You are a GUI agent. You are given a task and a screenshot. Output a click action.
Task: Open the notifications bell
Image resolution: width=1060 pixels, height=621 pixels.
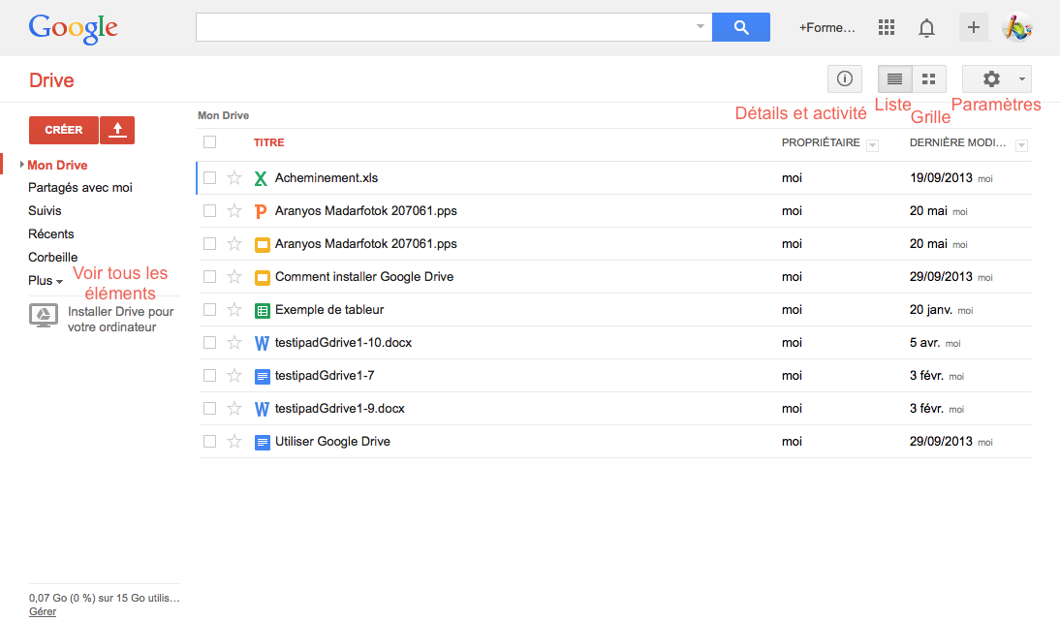coord(927,28)
